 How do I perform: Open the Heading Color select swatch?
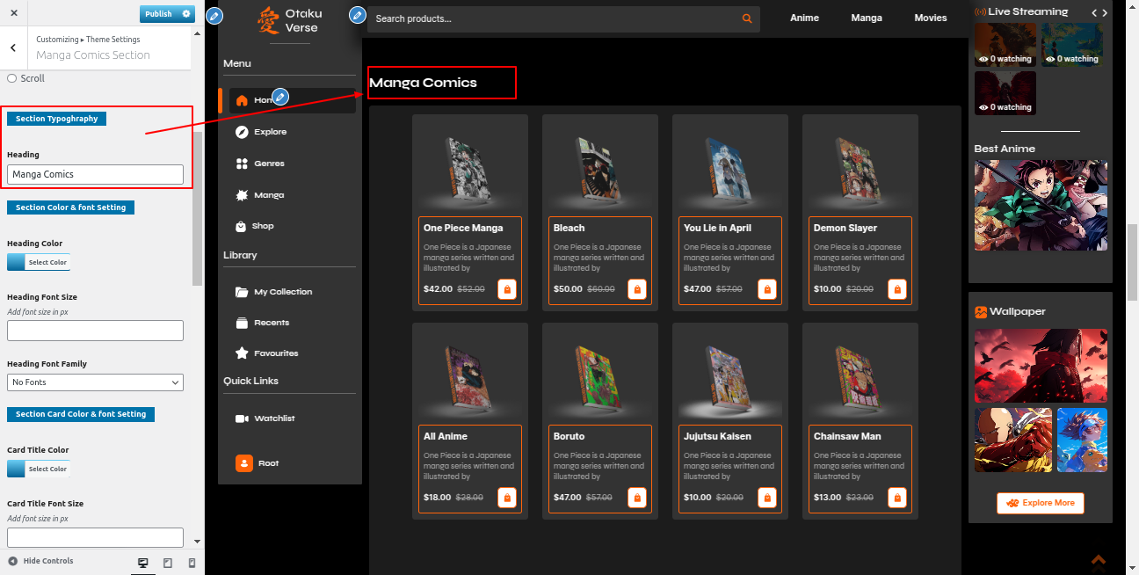38,262
